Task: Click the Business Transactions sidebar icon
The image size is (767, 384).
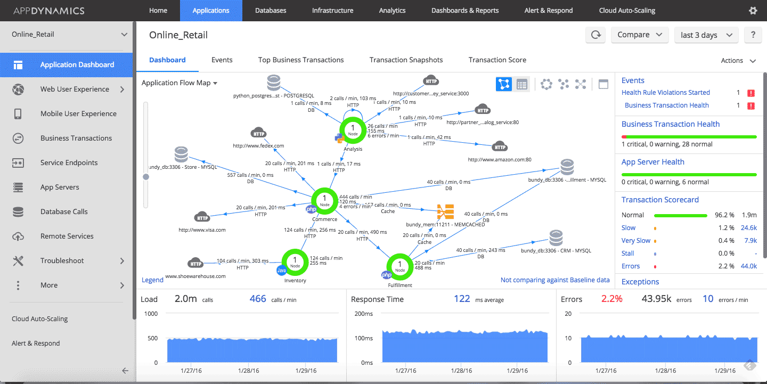Action: coord(18,138)
